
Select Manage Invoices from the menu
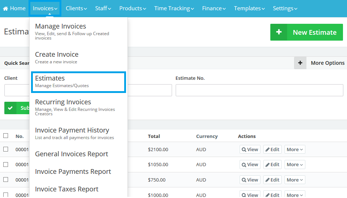(x=61, y=26)
